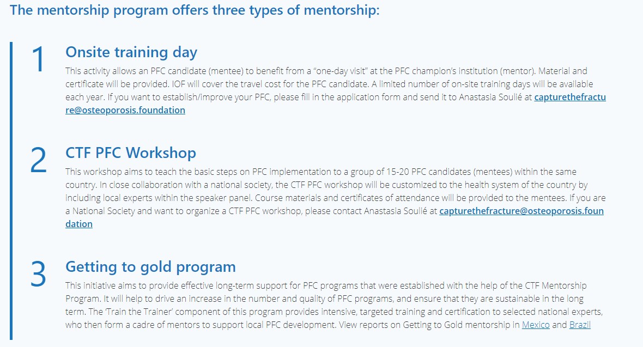Click the CTF PFC Workshop description paragraph
643x347 pixels.
[x=336, y=198]
